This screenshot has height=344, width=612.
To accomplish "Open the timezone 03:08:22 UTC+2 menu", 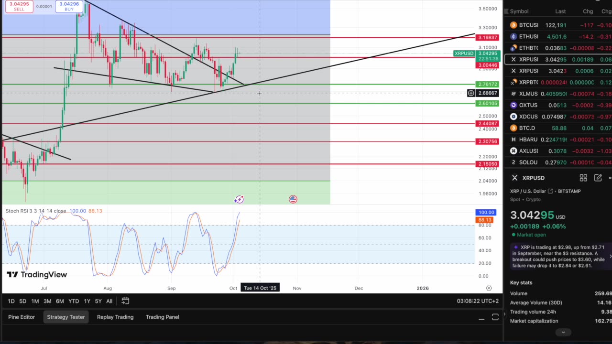I will point(478,301).
